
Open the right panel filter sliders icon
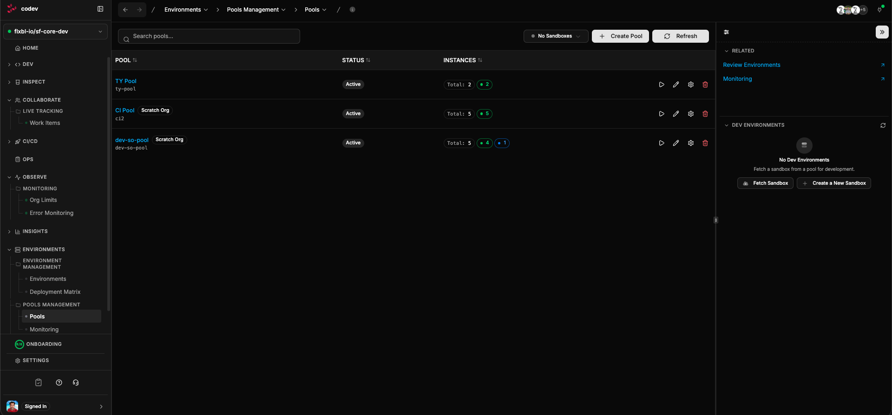[x=727, y=32]
